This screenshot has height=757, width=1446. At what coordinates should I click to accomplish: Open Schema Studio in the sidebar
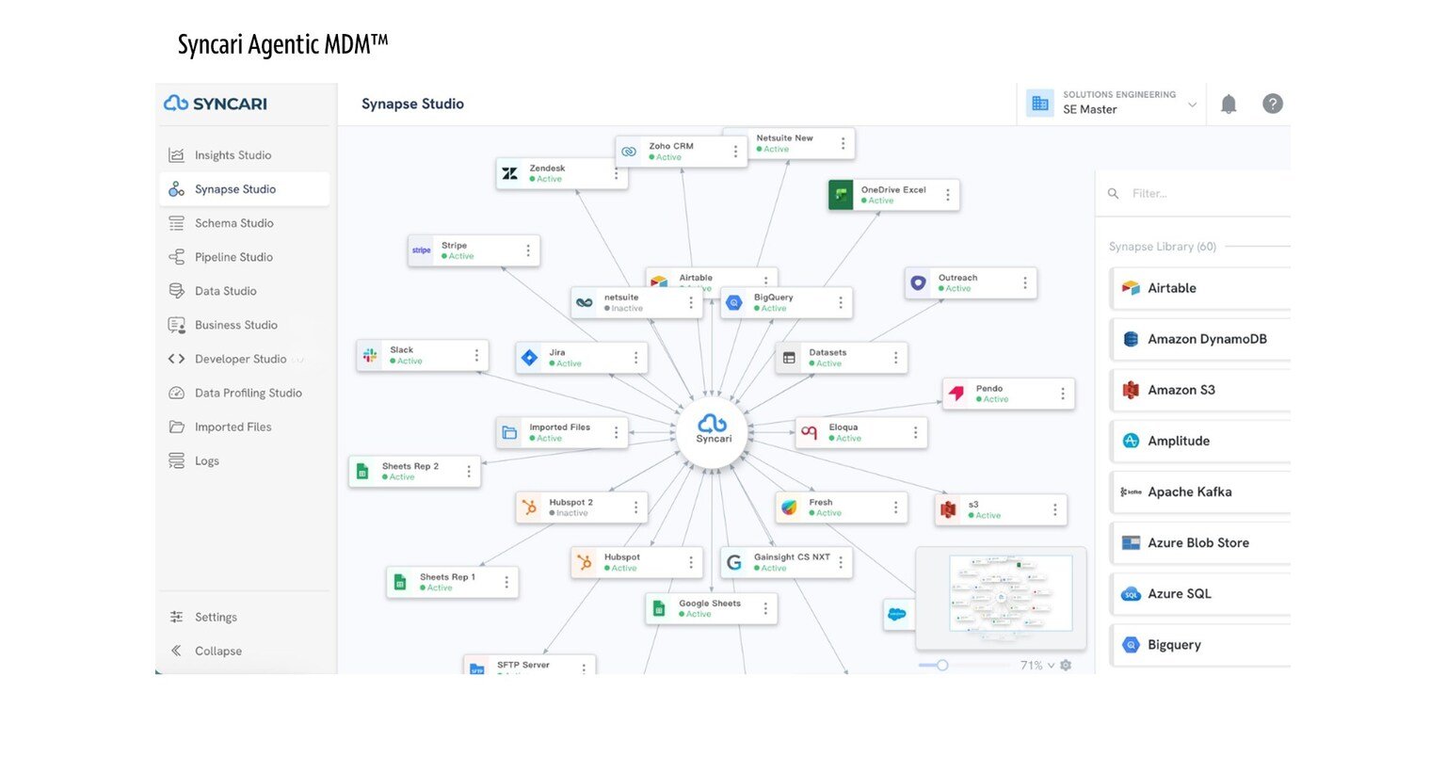[x=233, y=223]
